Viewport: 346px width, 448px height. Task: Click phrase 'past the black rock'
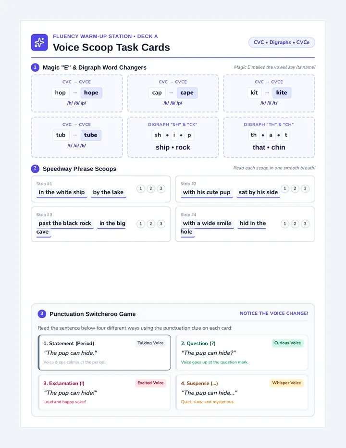pyautogui.click(x=65, y=223)
